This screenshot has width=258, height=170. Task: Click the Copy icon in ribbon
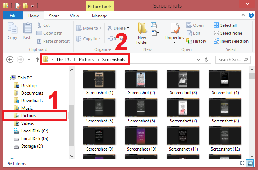12,31
